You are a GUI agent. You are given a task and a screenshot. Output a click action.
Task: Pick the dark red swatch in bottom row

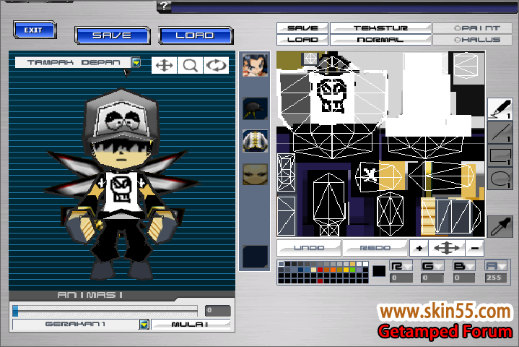tap(320, 281)
